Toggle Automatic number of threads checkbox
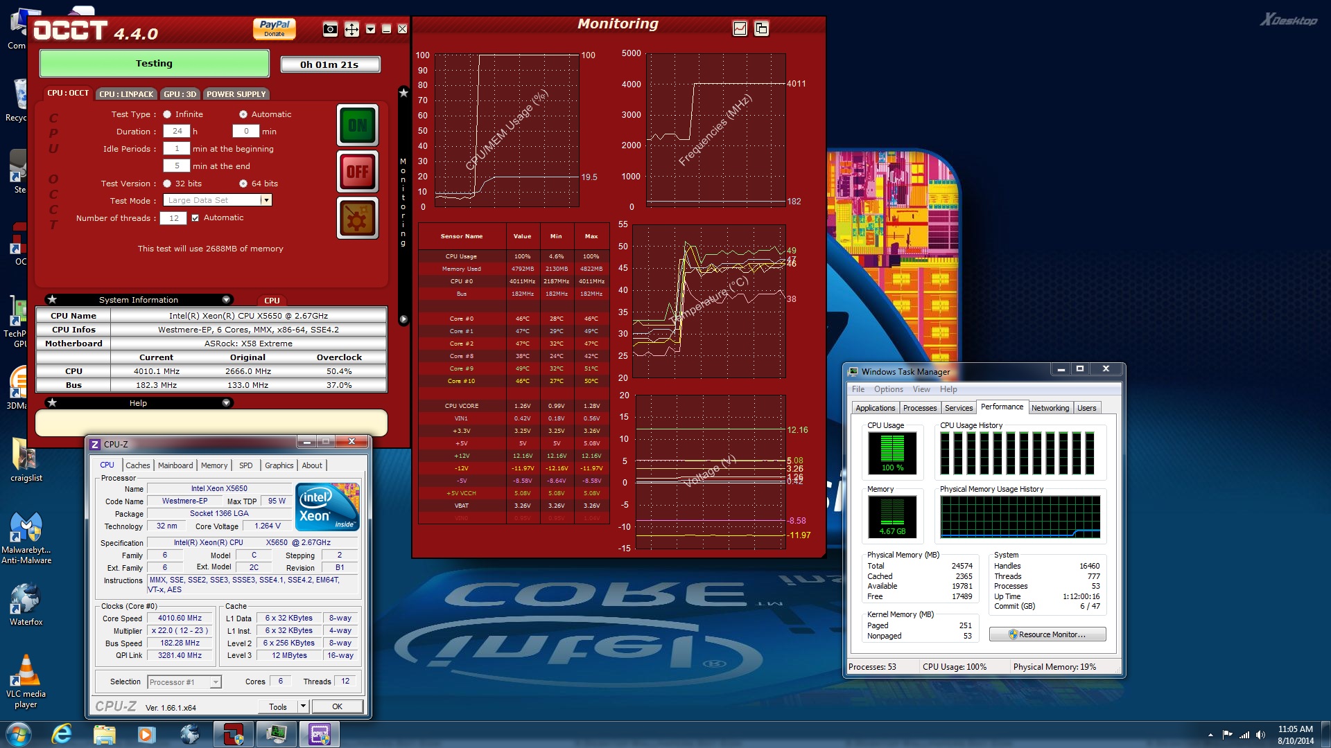Viewport: 1331px width, 748px height. (x=195, y=217)
